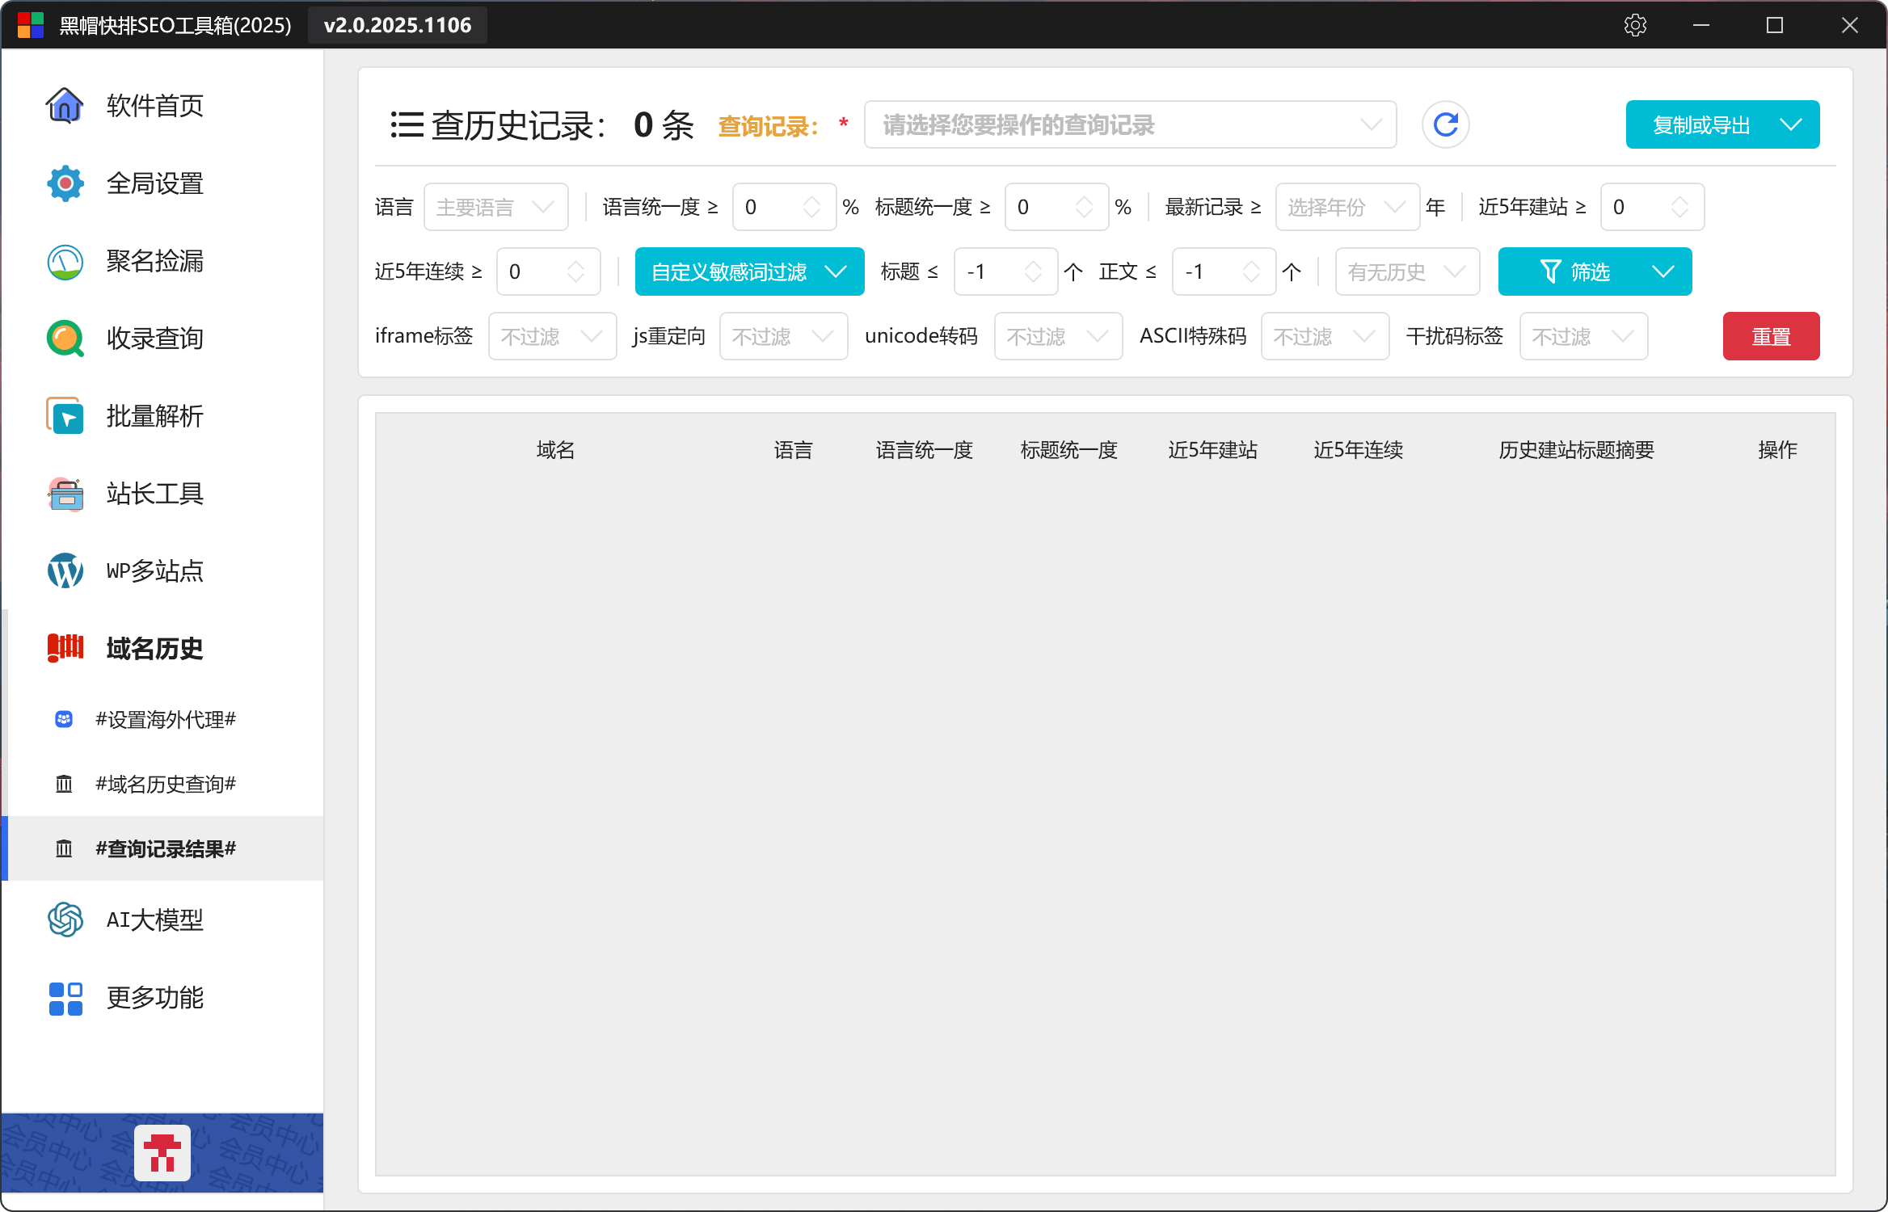This screenshot has width=1888, height=1212.
Task: Click the red 重置 button
Action: tap(1771, 336)
